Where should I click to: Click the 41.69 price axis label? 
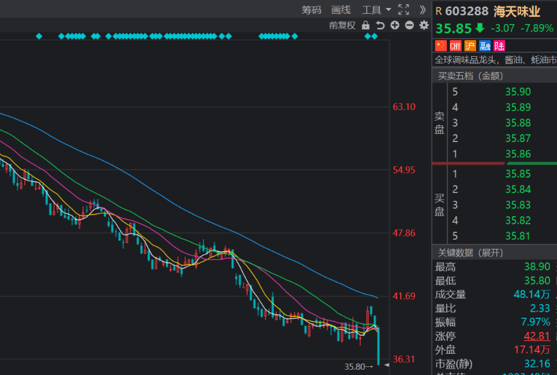tap(404, 296)
